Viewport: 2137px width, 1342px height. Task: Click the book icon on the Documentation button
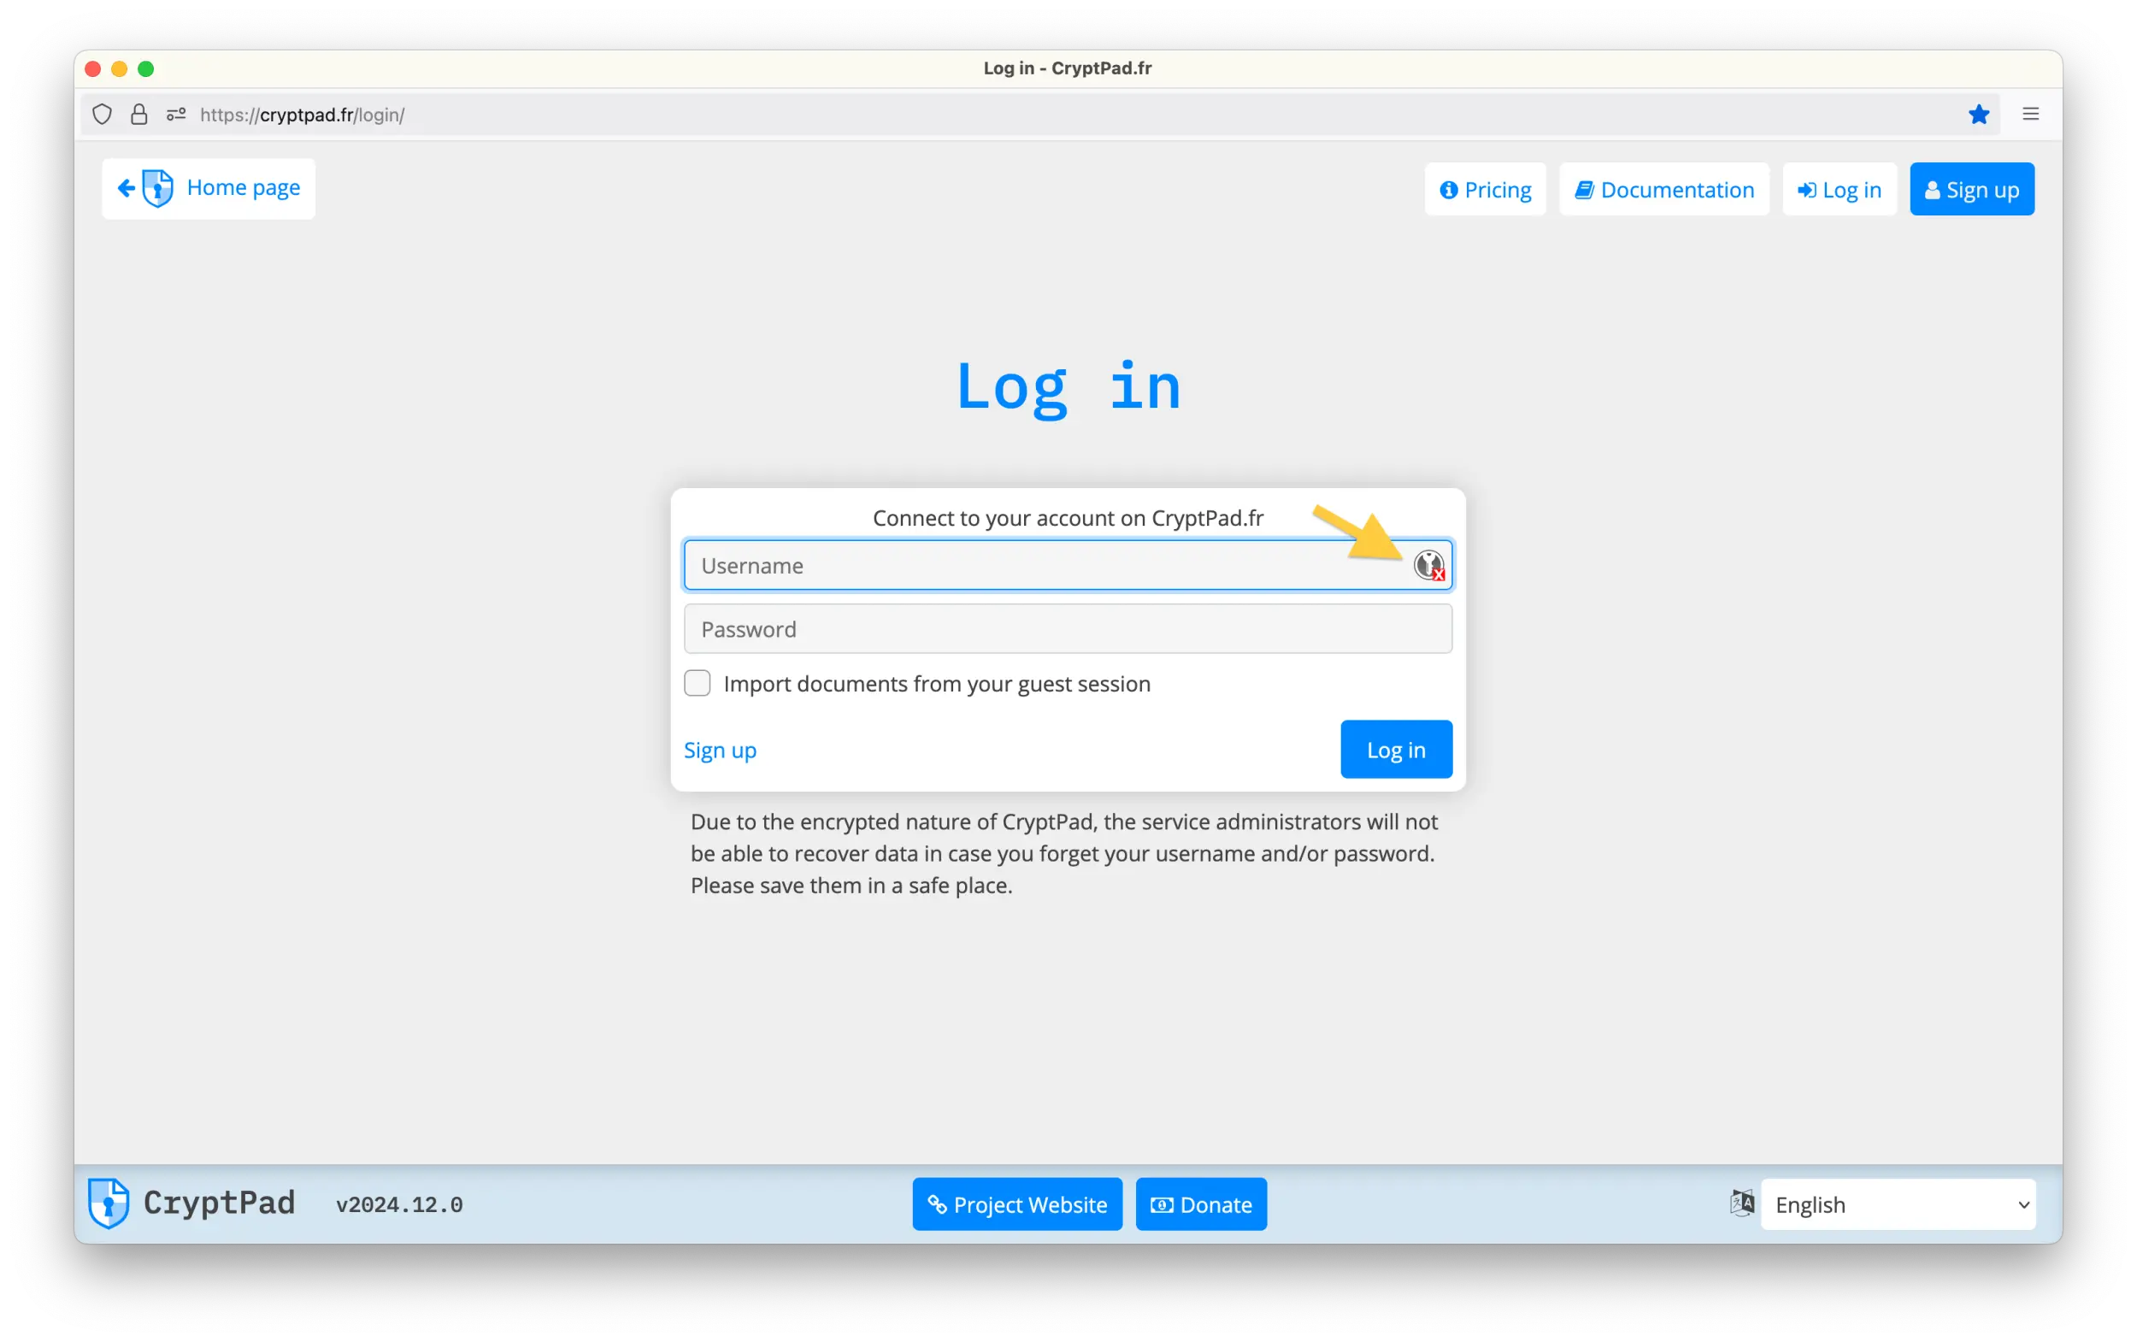coord(1585,189)
